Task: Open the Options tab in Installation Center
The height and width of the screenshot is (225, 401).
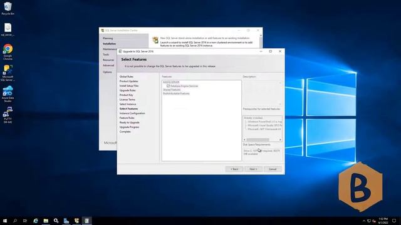Action: coord(107,72)
